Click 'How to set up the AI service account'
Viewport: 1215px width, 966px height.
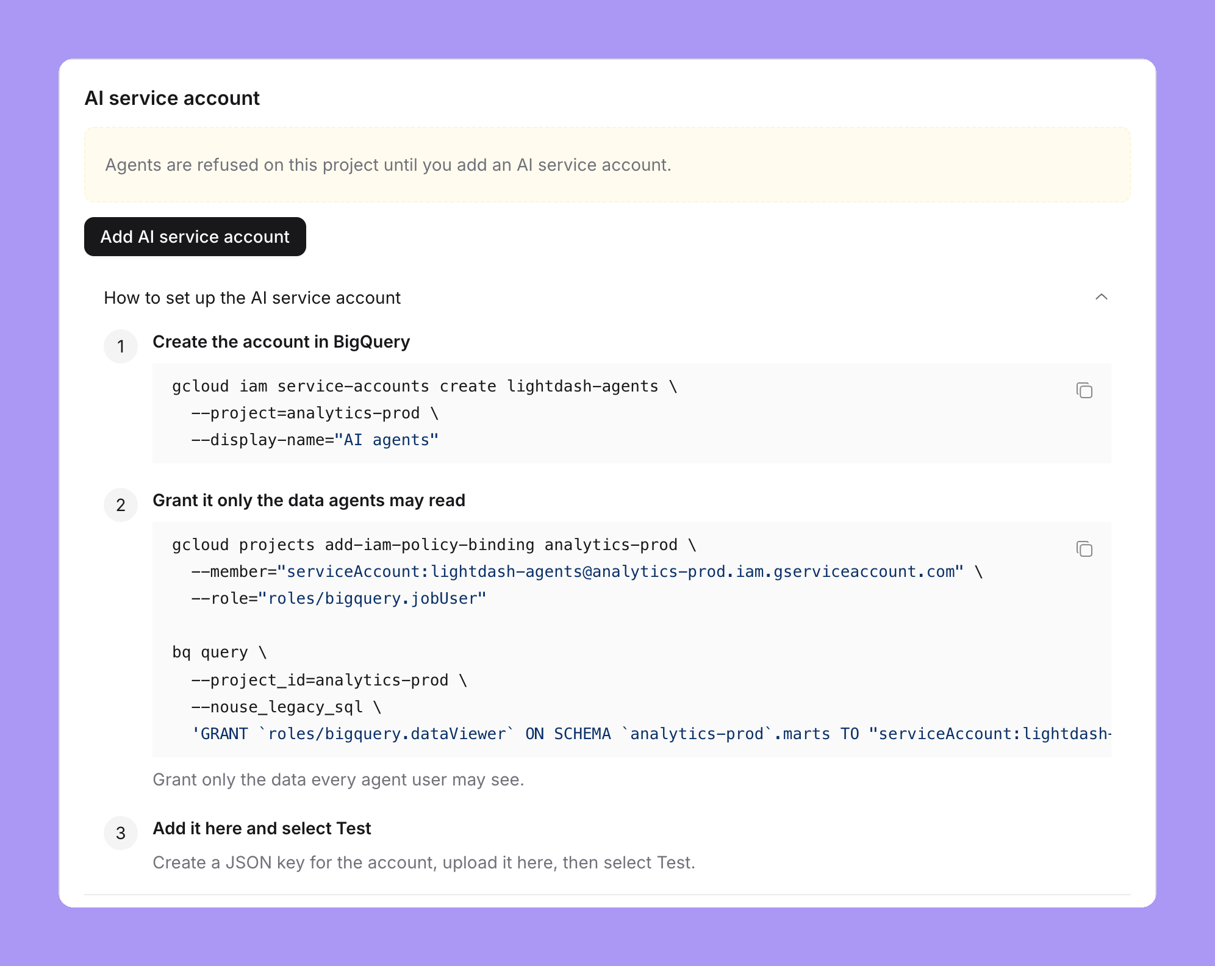point(252,298)
